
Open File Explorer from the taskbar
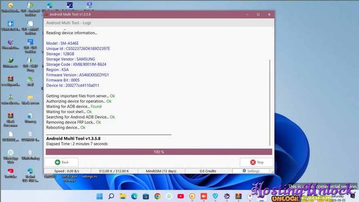(123, 196)
